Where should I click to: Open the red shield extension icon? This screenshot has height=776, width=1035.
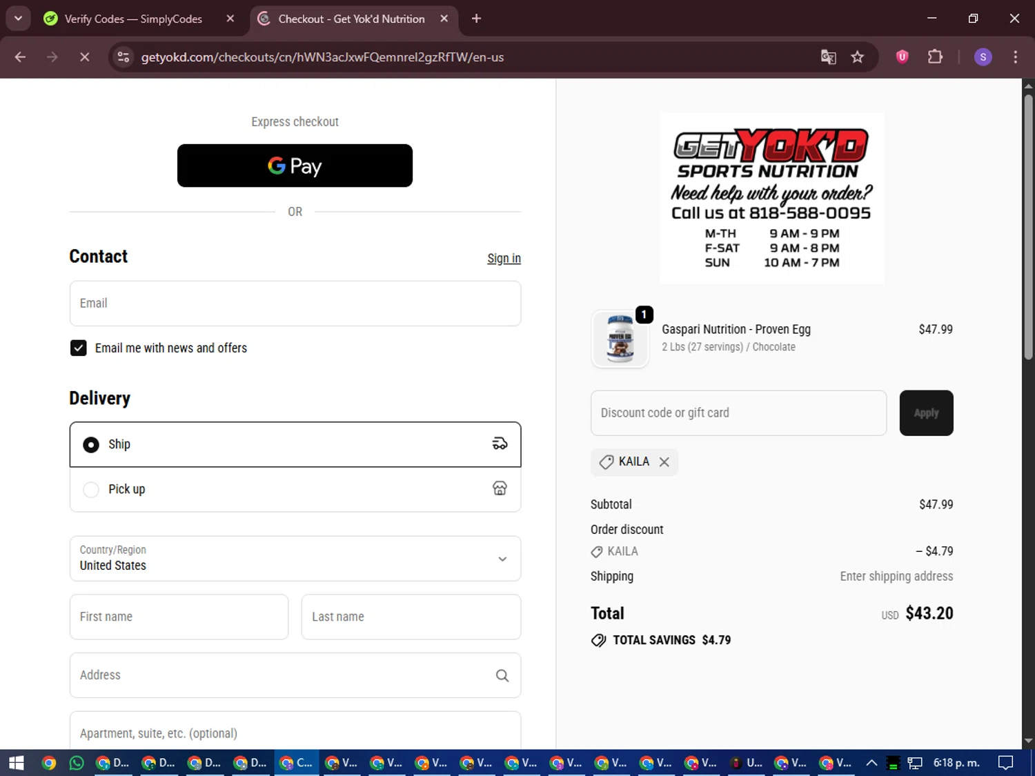click(902, 57)
